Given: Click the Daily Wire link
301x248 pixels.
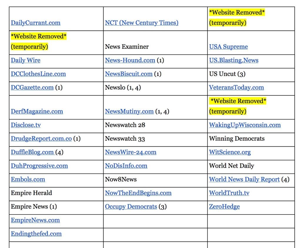Looking at the screenshot, I should (x=26, y=60).
